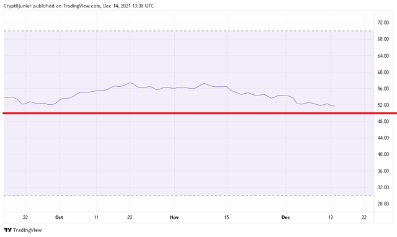Click the 40.00 price axis label

pos(383,154)
